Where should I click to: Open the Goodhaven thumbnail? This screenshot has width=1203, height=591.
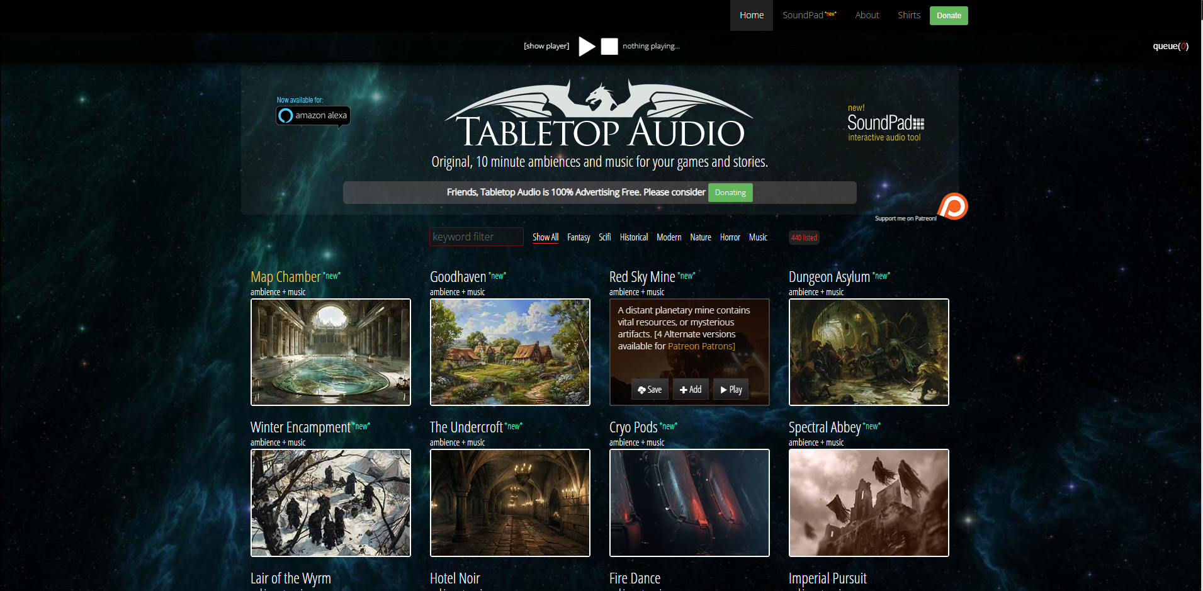510,352
